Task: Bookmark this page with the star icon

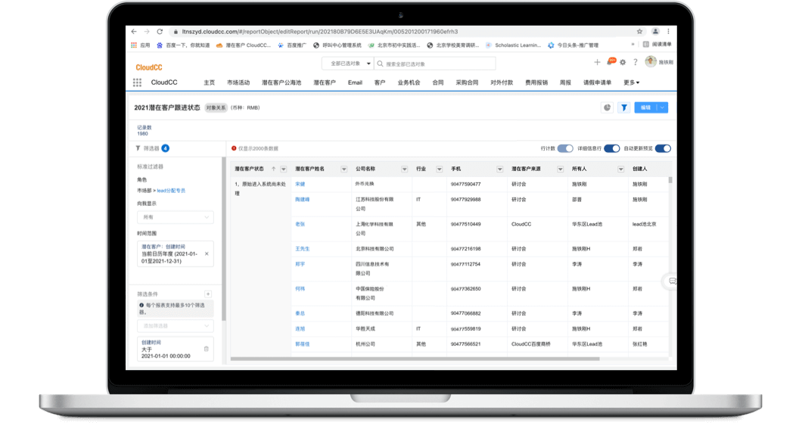Action: click(x=639, y=32)
